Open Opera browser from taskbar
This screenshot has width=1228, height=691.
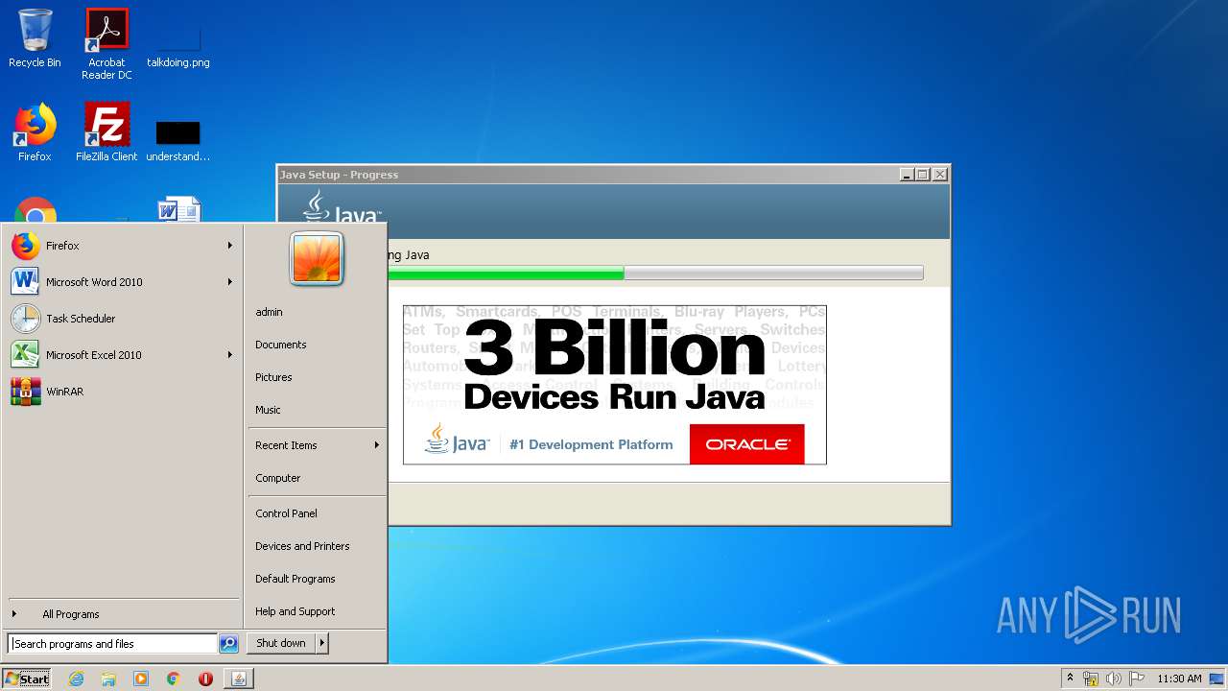[x=205, y=679]
